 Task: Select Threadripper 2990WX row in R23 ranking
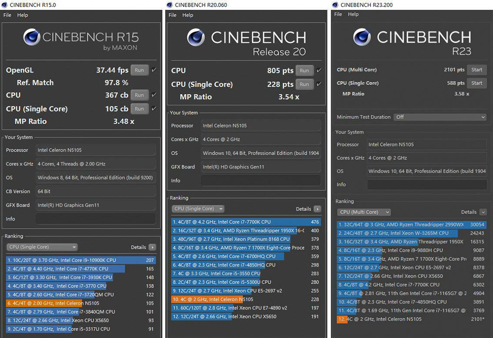point(412,225)
